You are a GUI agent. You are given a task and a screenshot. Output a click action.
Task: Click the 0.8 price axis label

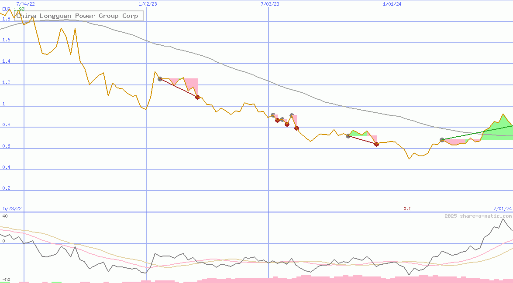(x=6, y=125)
